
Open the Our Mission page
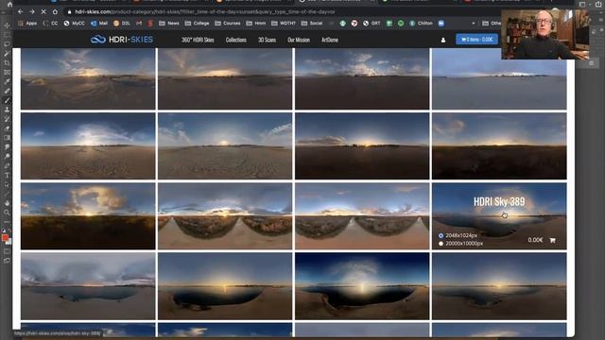(299, 40)
